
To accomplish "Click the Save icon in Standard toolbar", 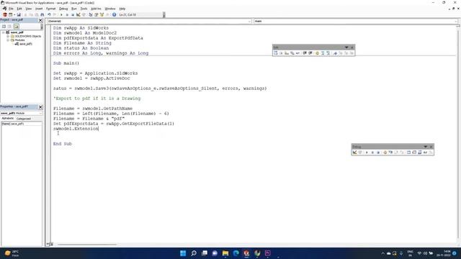I will click(x=19, y=14).
